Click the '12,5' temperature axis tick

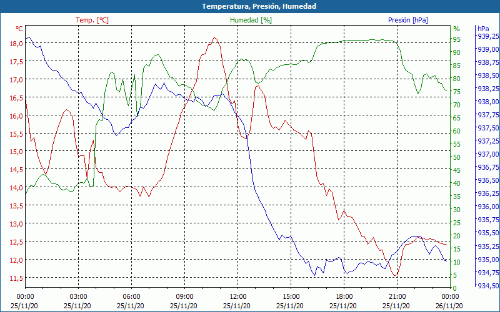(x=17, y=242)
